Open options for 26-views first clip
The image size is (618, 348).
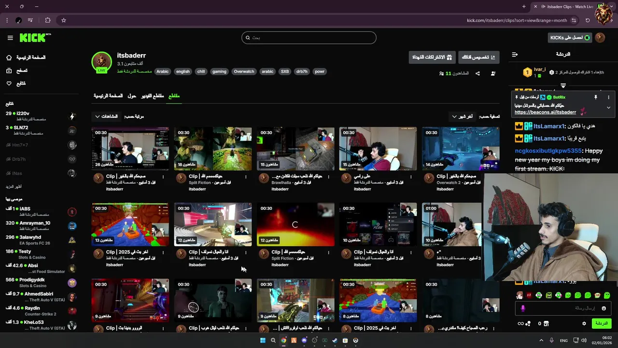pos(163,177)
